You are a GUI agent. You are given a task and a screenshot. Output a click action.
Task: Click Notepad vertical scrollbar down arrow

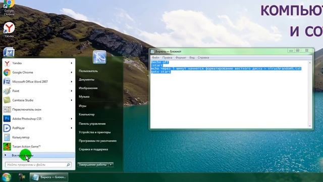(x=309, y=126)
